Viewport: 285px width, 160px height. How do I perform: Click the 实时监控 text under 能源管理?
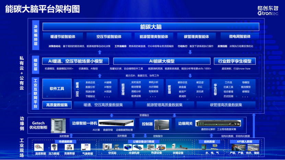pyautogui.click(x=136, y=82)
